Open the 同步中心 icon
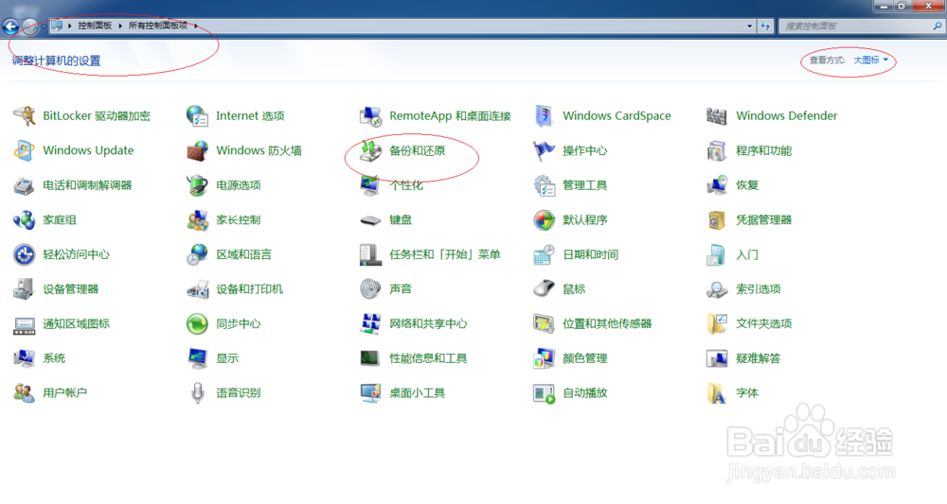Viewport: 947px width, 504px height. pos(198,323)
